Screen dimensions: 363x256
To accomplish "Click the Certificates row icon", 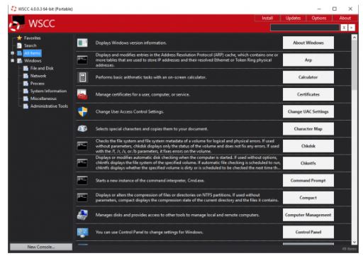I will 82,94.
